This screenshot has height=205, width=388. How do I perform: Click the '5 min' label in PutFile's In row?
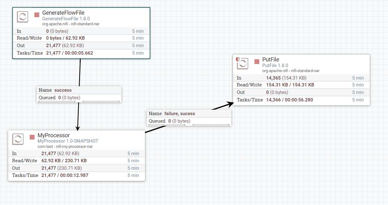[358, 78]
